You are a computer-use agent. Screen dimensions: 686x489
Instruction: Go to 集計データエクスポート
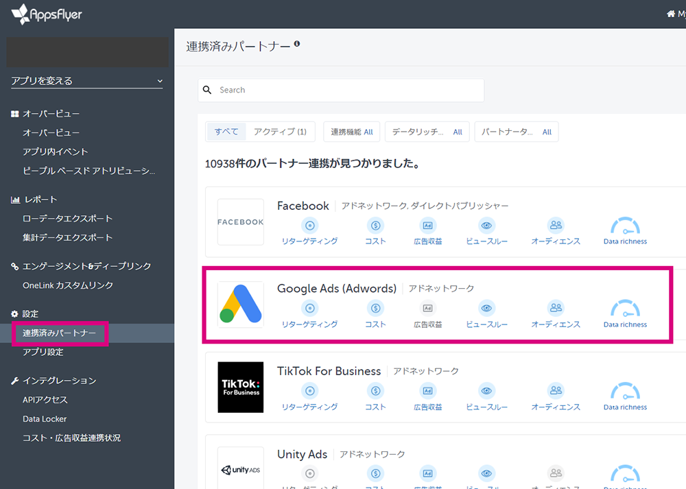click(68, 237)
